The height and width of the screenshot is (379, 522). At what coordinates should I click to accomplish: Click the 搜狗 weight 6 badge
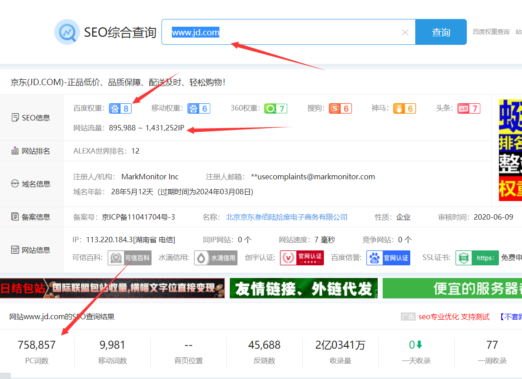[x=340, y=108]
